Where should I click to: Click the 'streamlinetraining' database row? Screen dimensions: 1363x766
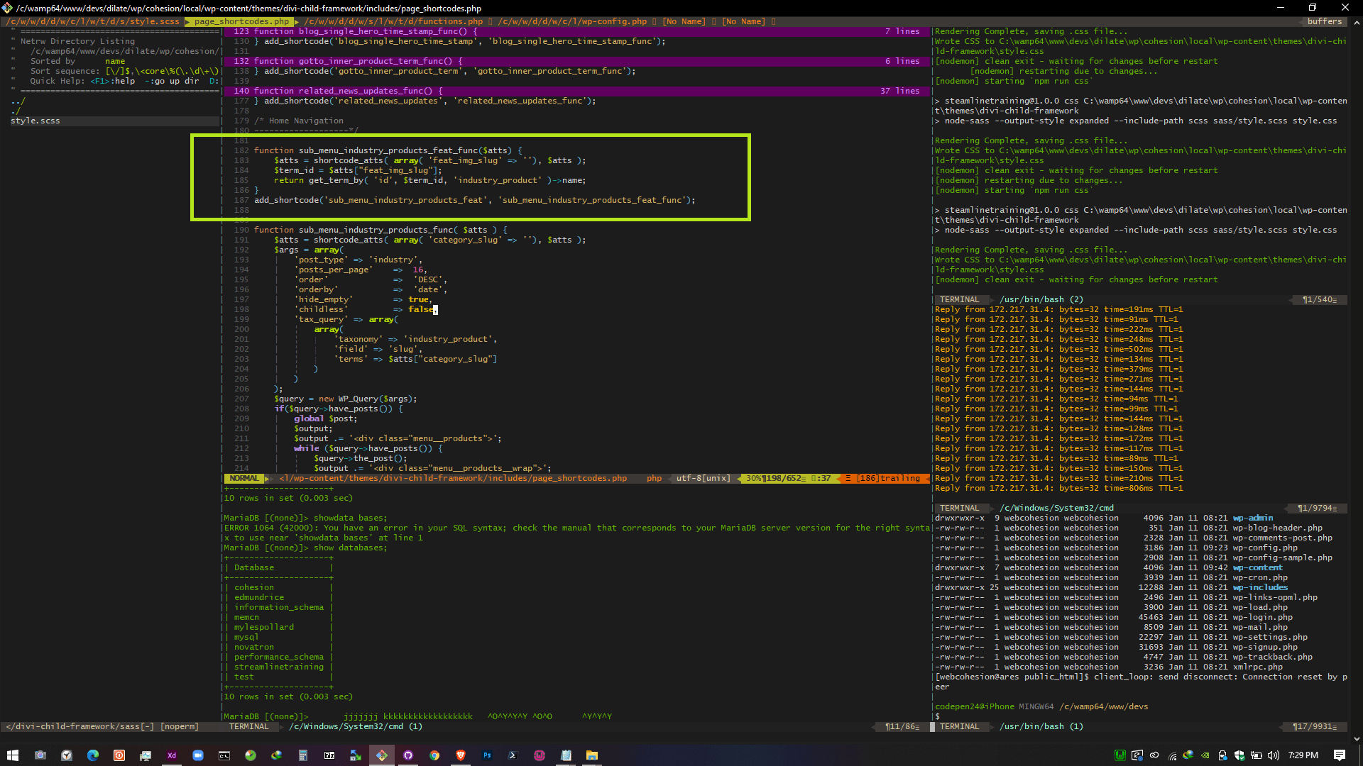pyautogui.click(x=278, y=667)
